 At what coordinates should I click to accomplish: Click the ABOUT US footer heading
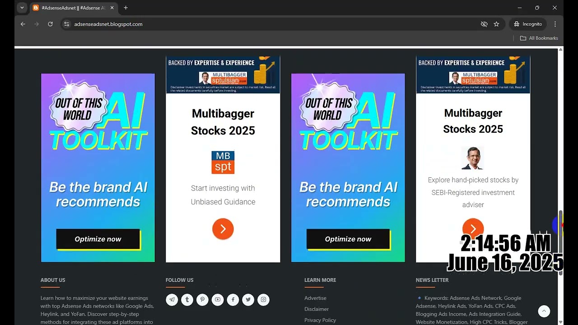[53, 280]
